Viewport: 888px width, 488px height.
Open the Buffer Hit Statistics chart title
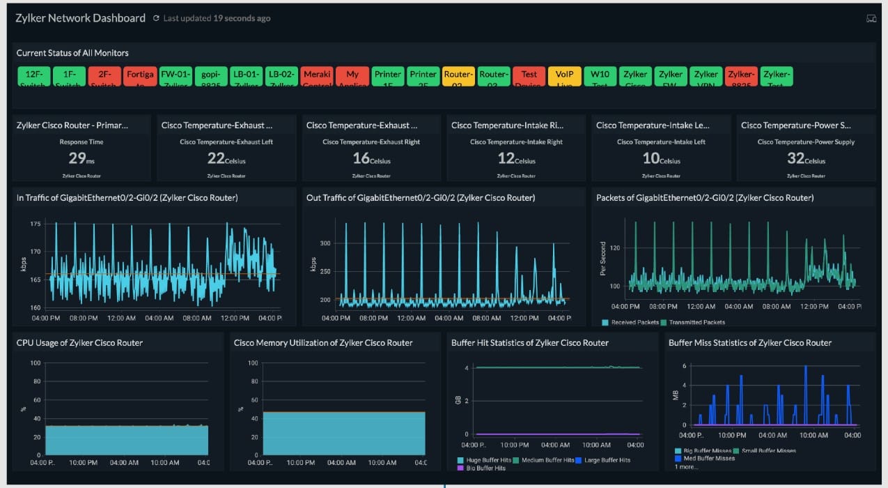(x=530, y=343)
